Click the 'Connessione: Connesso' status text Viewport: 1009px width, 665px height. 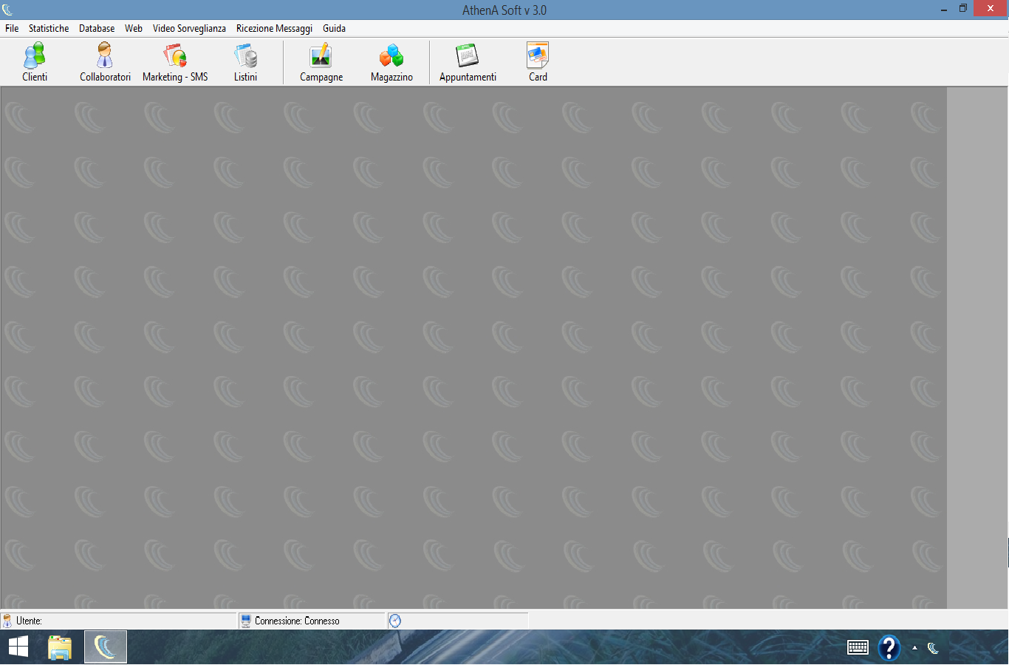pos(297,621)
